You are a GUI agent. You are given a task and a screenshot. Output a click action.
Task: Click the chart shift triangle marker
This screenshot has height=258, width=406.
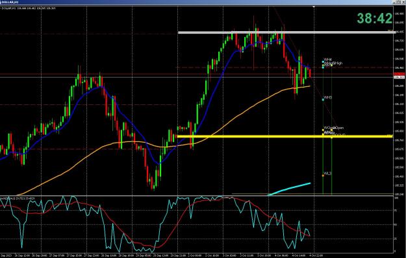point(314,6)
